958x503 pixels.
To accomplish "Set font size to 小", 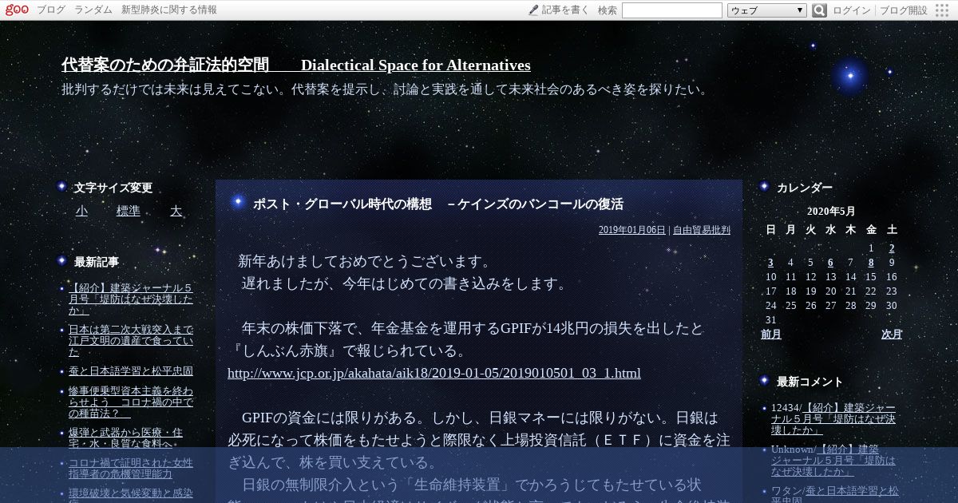I will point(81,211).
